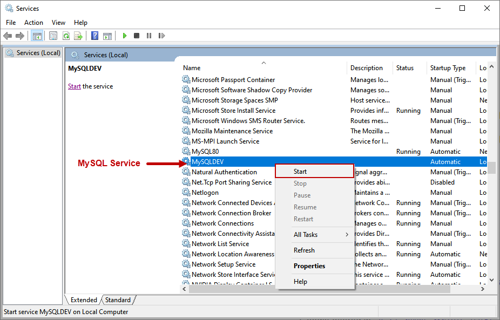Image resolution: width=500 pixels, height=320 pixels.
Task: Click the horizontal scrollbar thumb
Action: pyautogui.click(x=320, y=289)
